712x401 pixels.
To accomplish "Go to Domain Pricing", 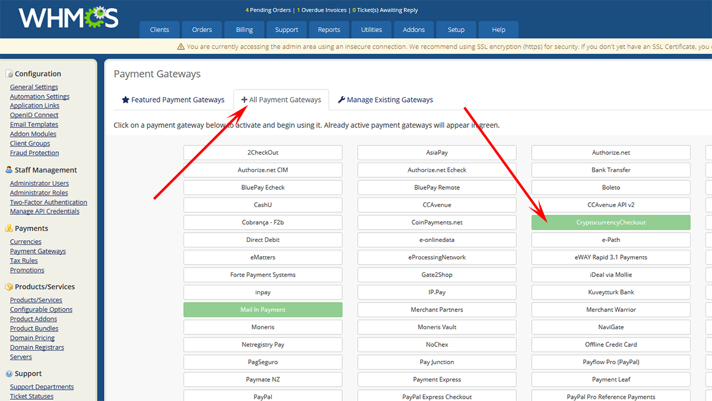I will 32,338.
